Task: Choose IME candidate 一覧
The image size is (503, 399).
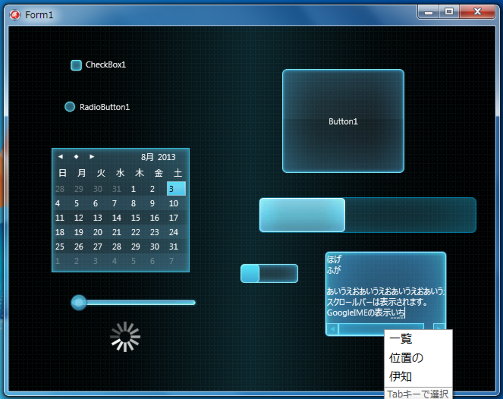Action: click(401, 339)
